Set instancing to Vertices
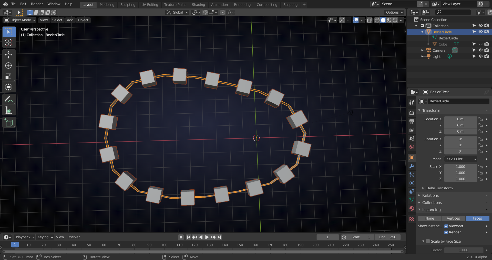 [x=453, y=219]
